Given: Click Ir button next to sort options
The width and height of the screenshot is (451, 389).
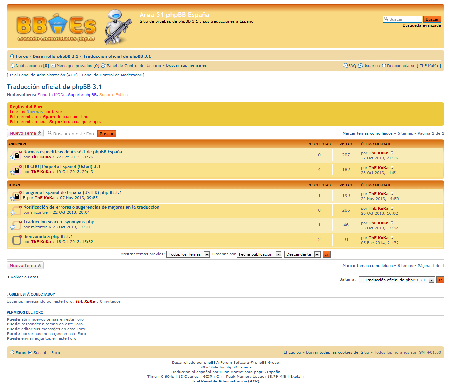Looking at the screenshot, I should [x=327, y=254].
